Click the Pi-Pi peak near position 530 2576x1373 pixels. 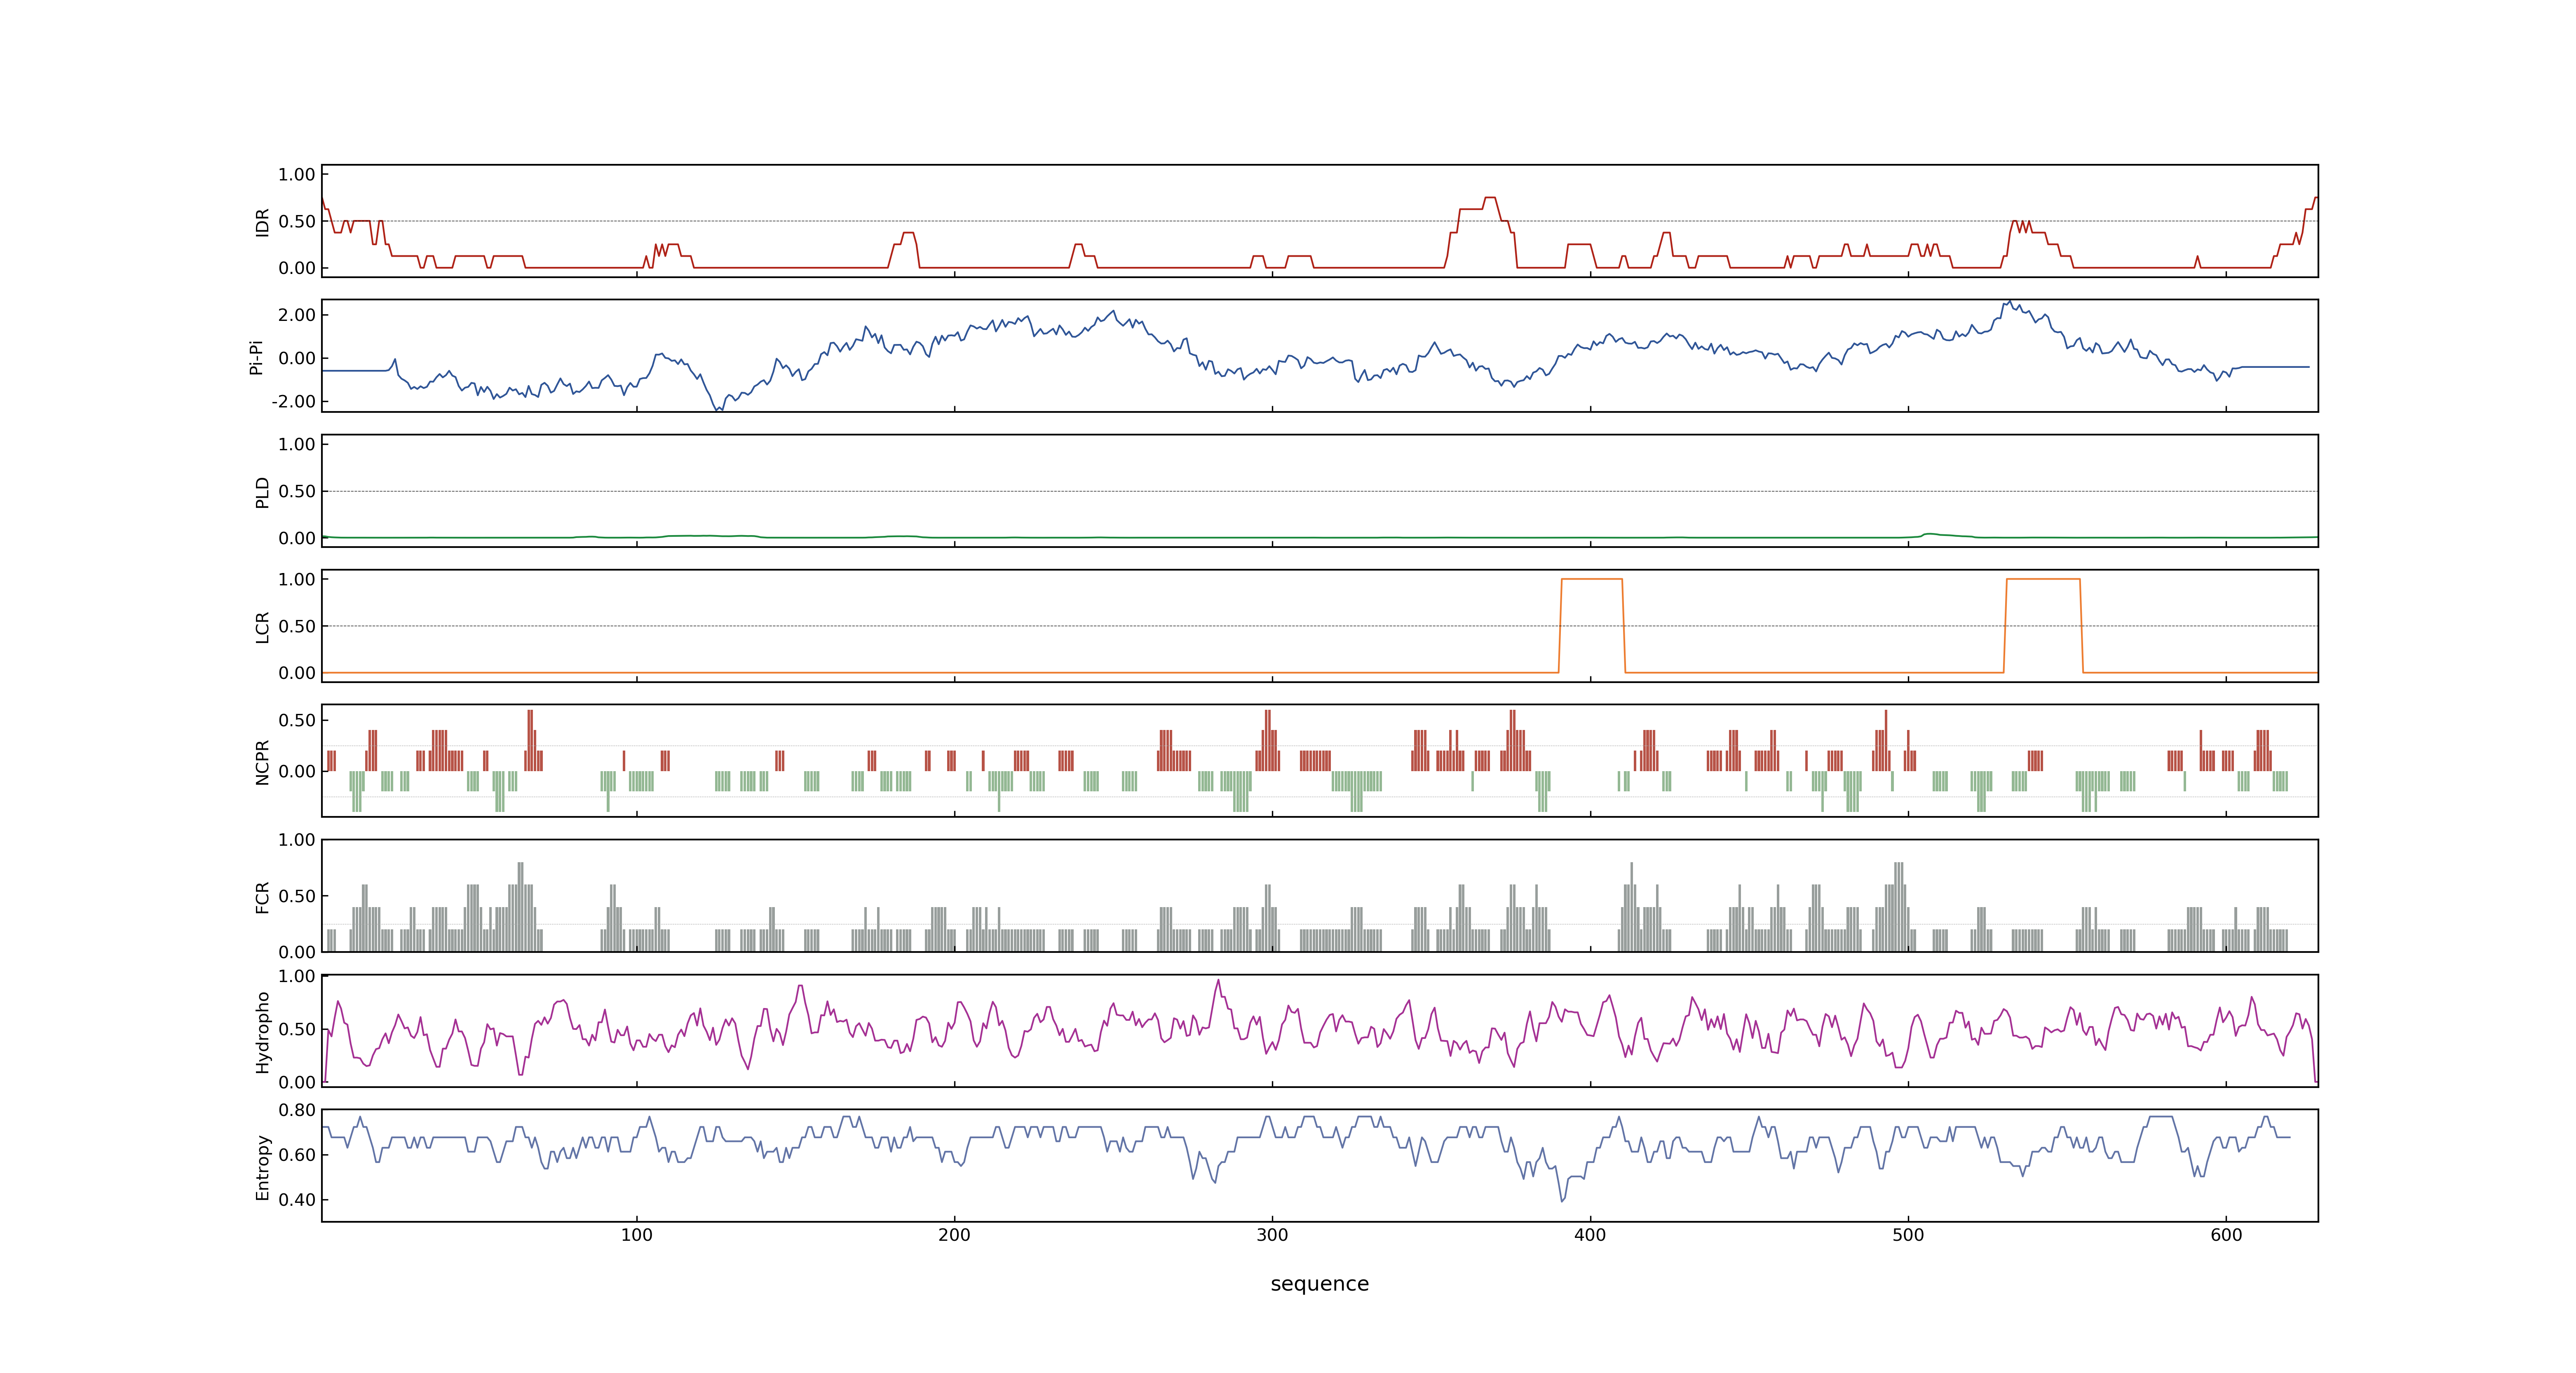coord(2008,303)
